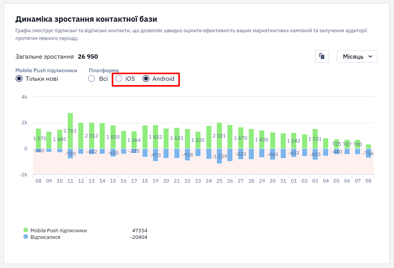Image resolution: width=394 pixels, height=268 pixels.
Task: Select the Всі platform radio button
Action: pyautogui.click(x=91, y=79)
